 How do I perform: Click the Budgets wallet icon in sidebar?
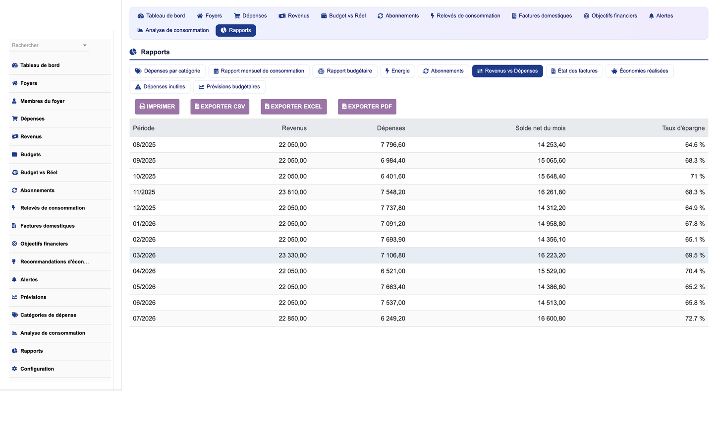(x=15, y=154)
